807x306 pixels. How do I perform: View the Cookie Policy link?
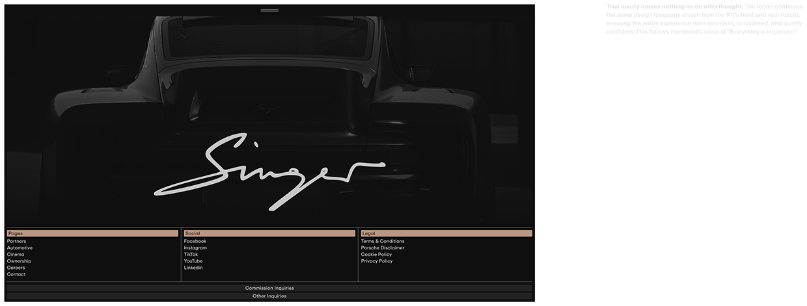click(377, 254)
